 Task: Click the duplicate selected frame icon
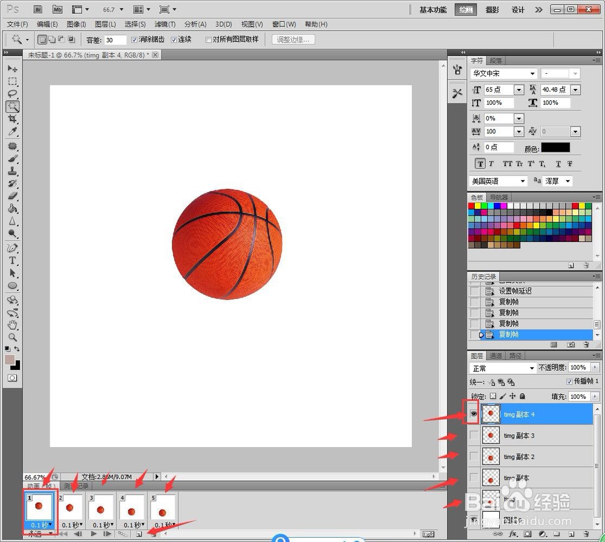tap(139, 534)
